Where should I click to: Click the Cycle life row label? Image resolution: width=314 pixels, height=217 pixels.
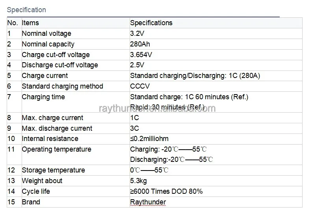[x=36, y=191]
